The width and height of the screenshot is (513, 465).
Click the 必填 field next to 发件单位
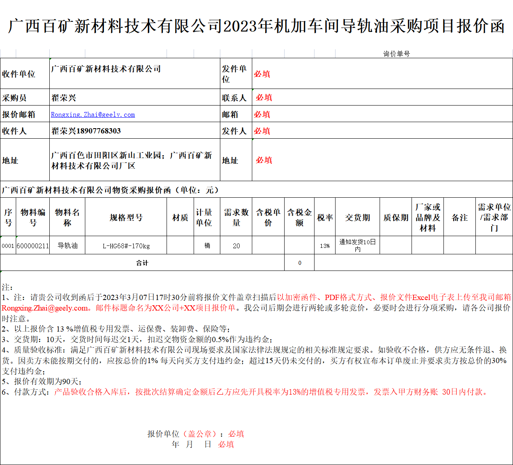[382, 74]
